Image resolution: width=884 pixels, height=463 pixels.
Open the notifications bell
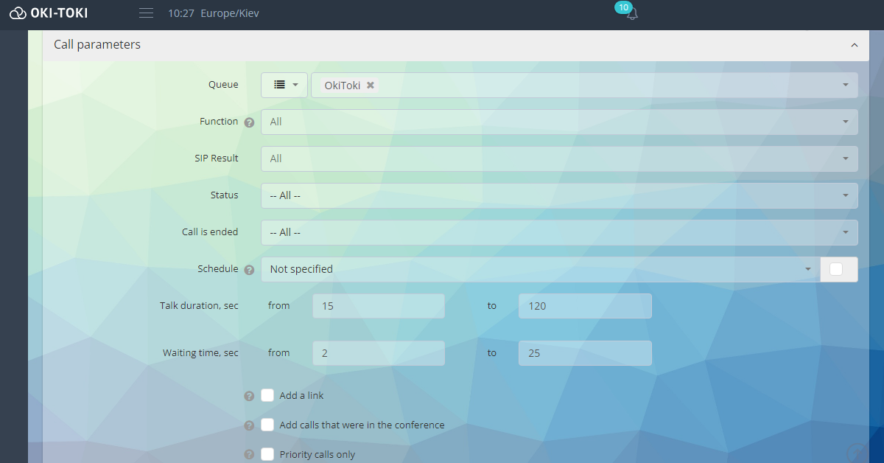click(x=631, y=14)
